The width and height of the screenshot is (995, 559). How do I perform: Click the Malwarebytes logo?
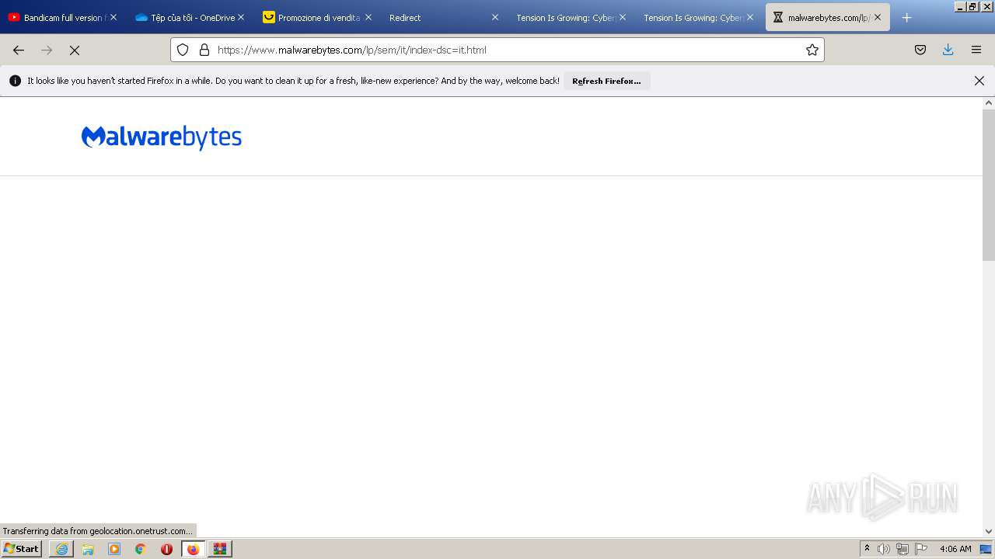(162, 137)
